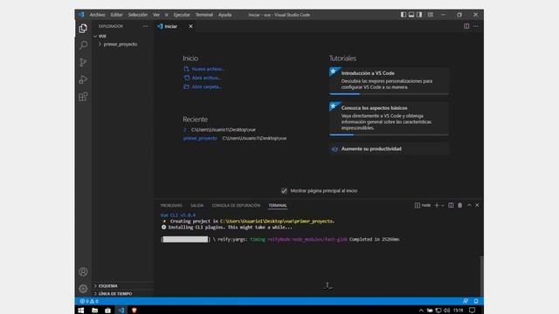Open the Windows Start button
The height and width of the screenshot is (314, 559).
pyautogui.click(x=81, y=311)
